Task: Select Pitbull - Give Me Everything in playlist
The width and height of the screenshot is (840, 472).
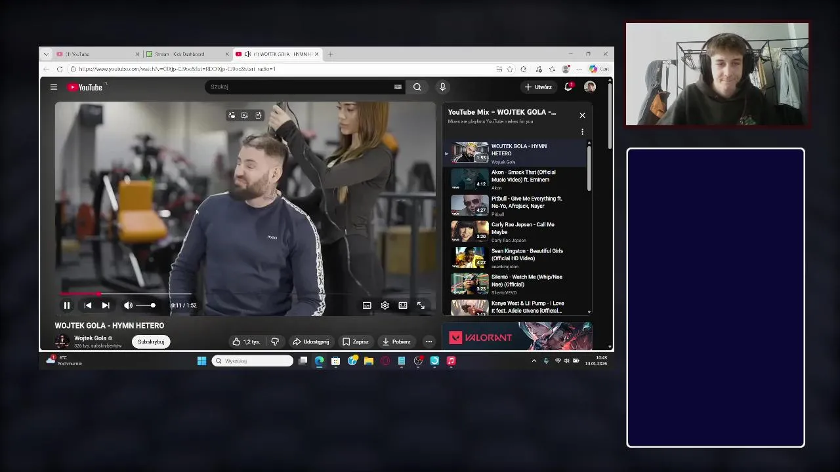Action: pos(514,205)
